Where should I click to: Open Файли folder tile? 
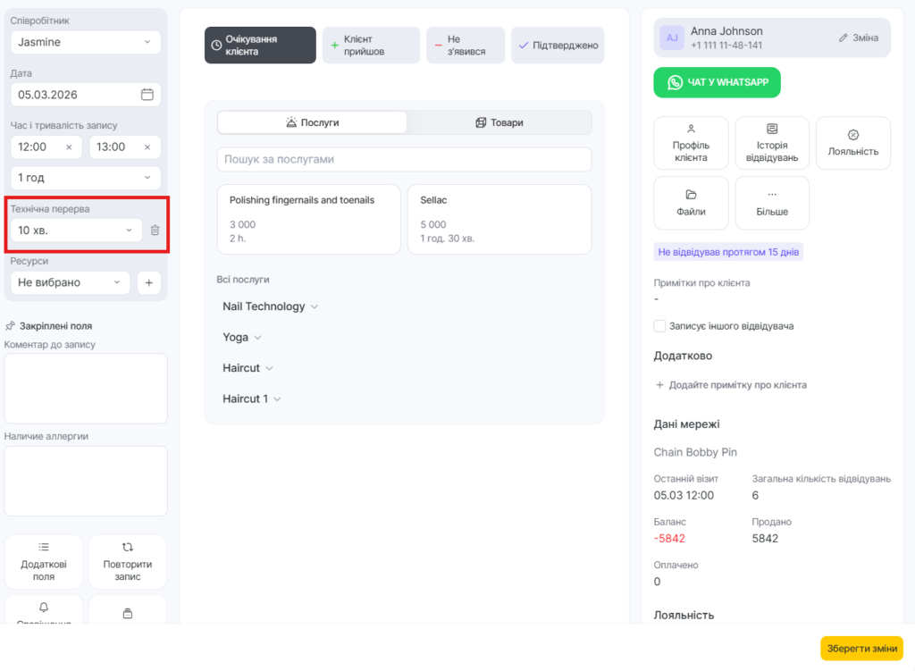691,203
